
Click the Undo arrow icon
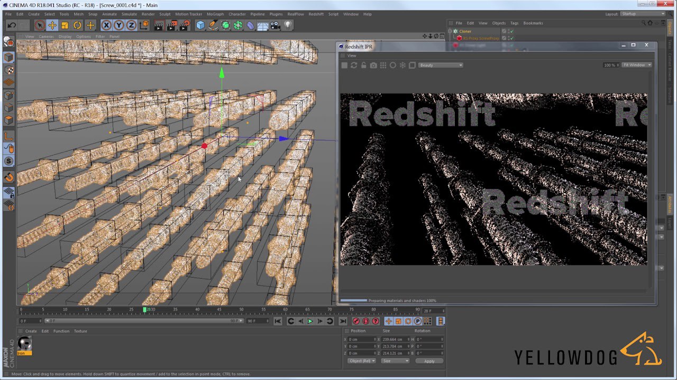pos(12,25)
